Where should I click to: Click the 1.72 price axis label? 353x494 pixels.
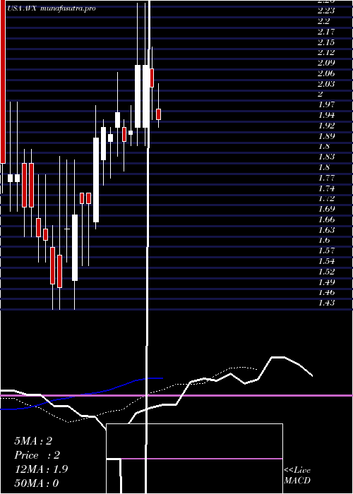(326, 198)
